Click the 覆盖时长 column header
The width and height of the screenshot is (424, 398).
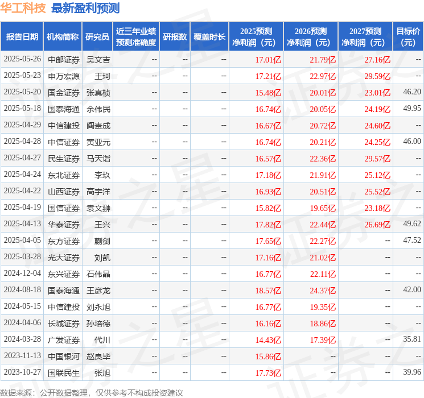[x=209, y=36]
